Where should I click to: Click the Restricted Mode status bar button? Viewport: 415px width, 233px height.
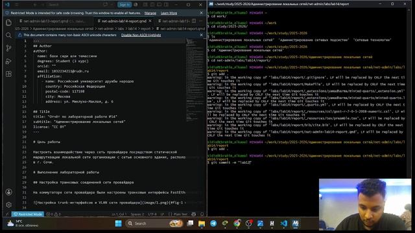[x=28, y=214]
